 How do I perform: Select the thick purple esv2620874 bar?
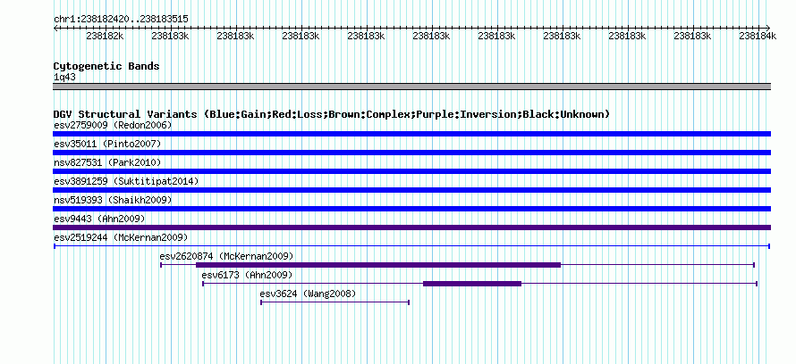[378, 265]
